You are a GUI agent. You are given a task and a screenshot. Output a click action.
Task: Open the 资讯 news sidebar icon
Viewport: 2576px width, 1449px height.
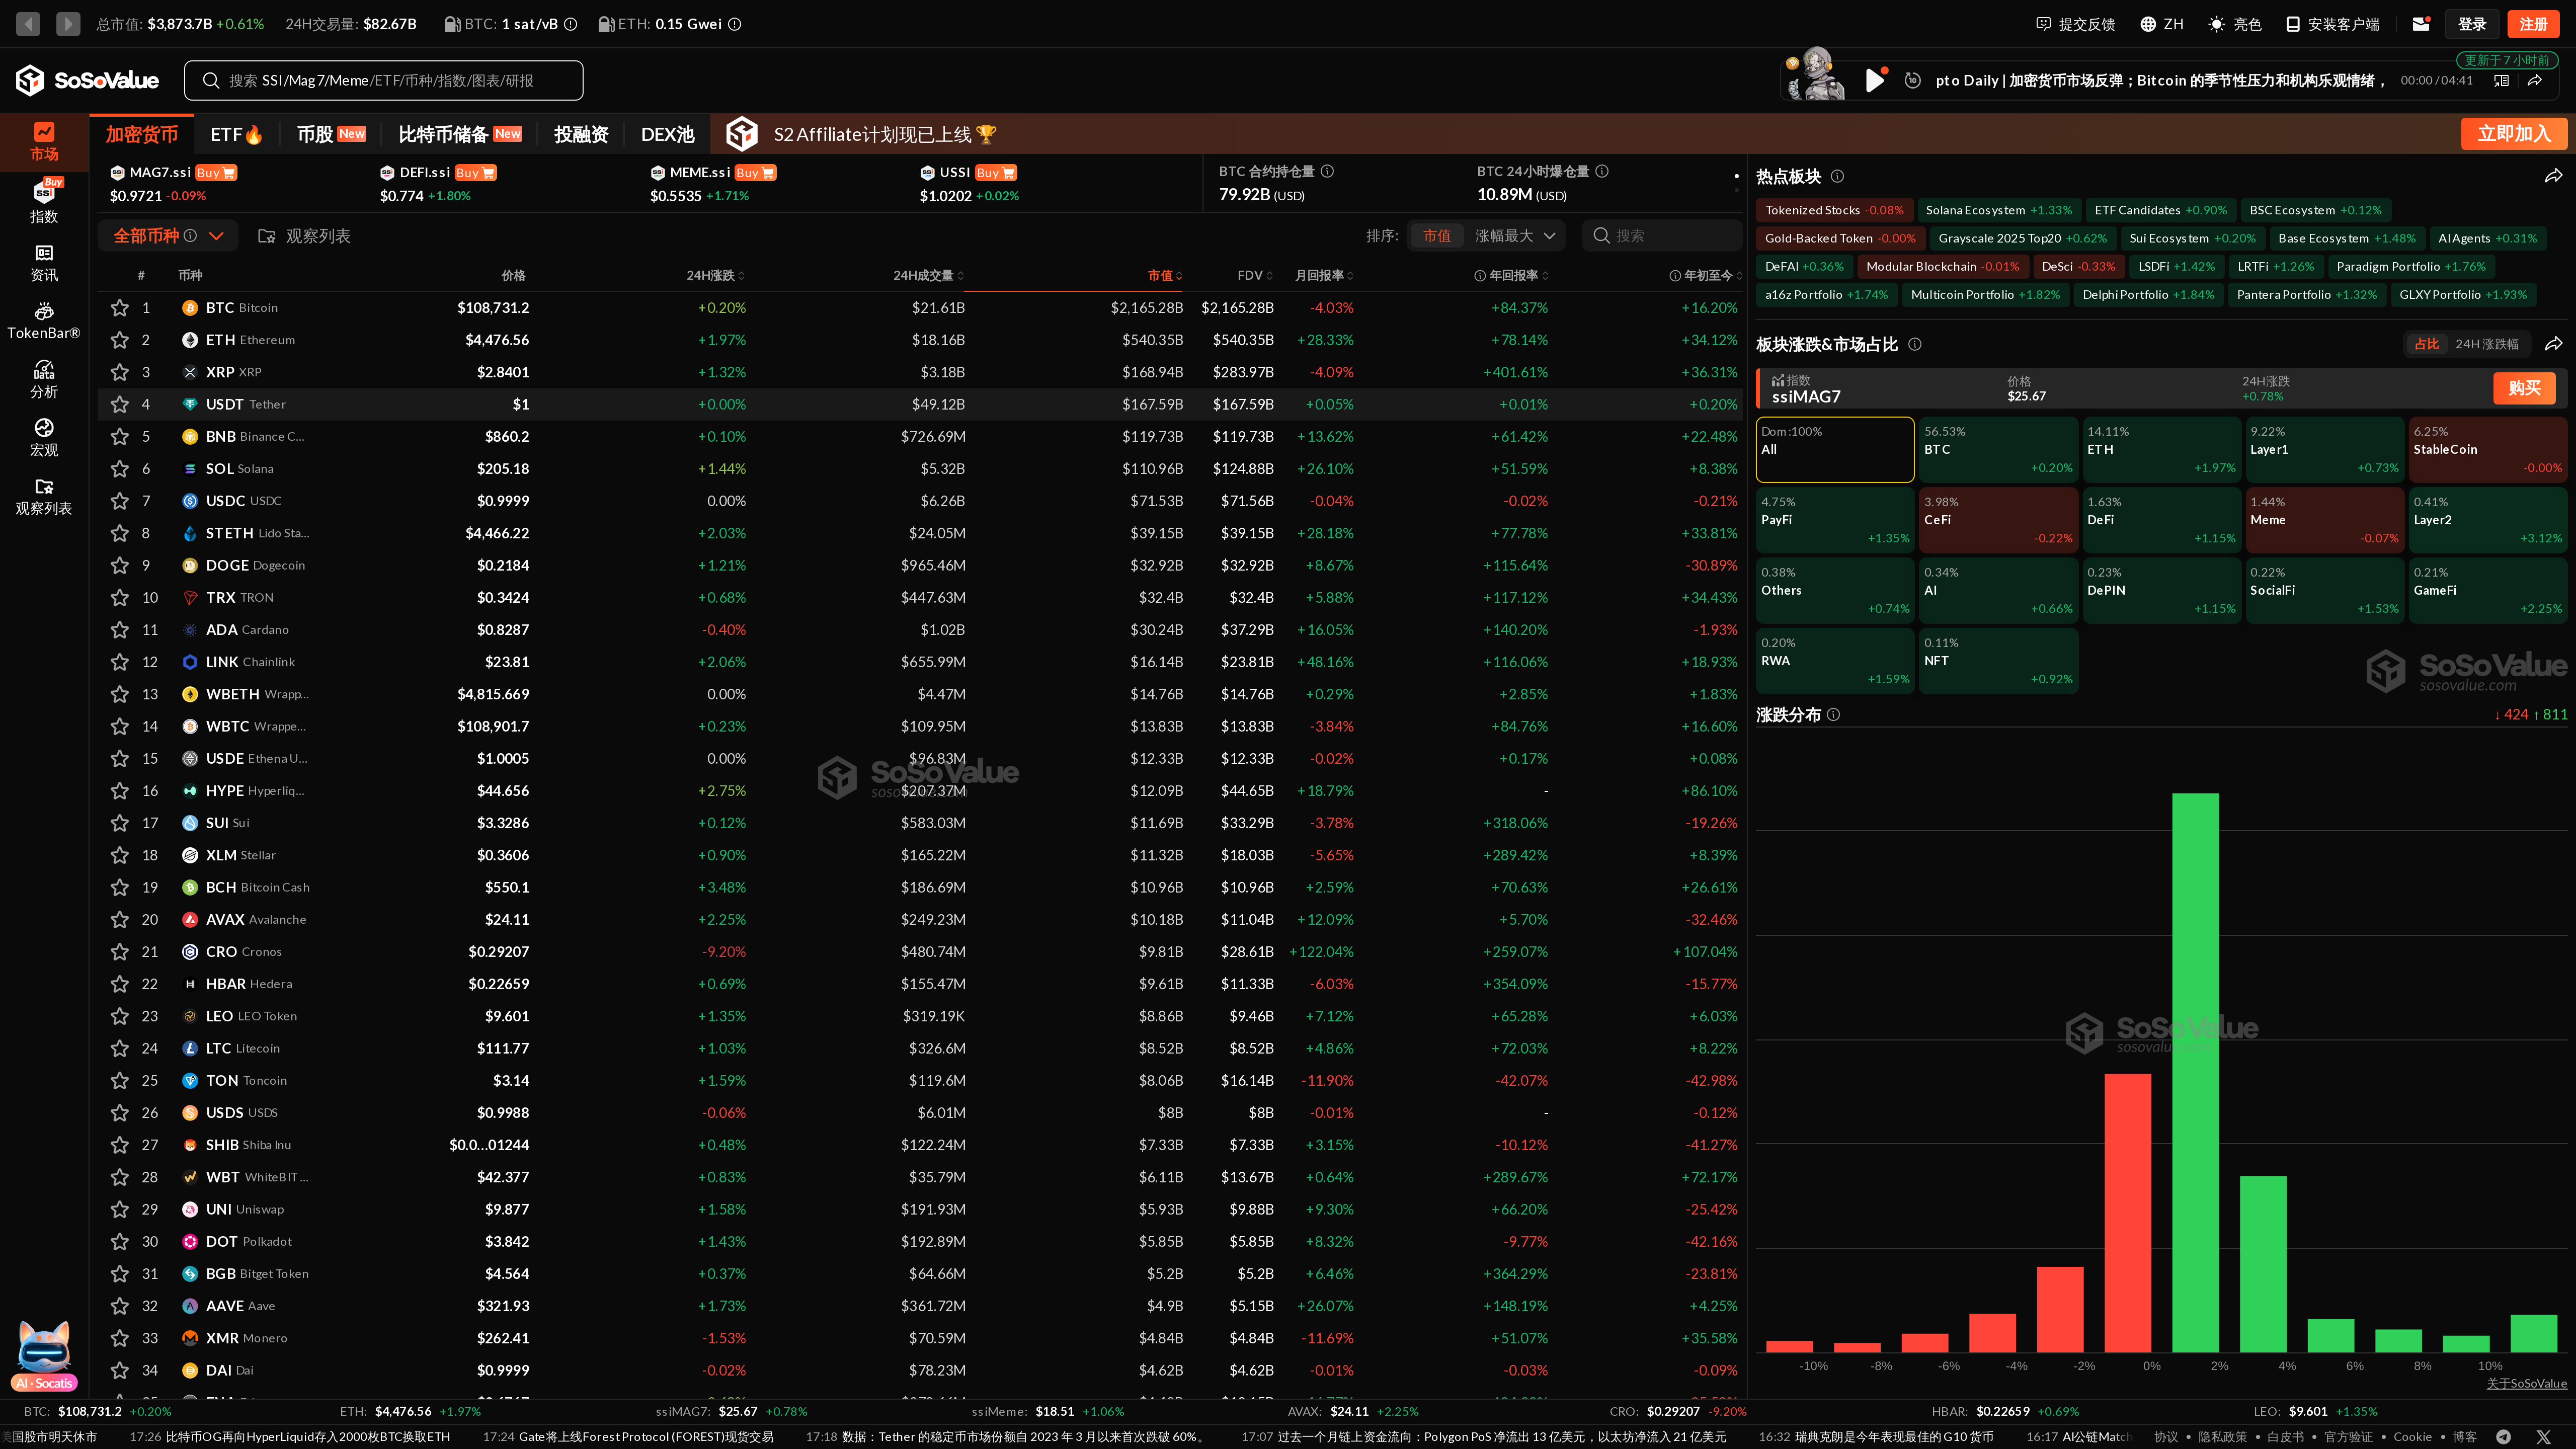44,263
